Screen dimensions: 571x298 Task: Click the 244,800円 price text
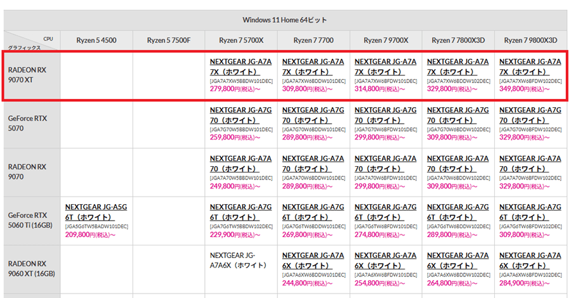307,283
